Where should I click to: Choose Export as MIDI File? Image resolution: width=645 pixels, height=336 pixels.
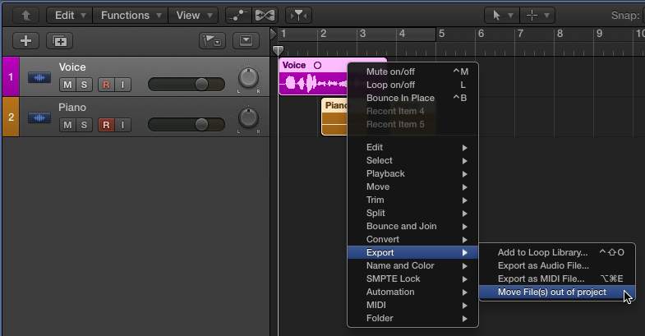tap(557, 278)
